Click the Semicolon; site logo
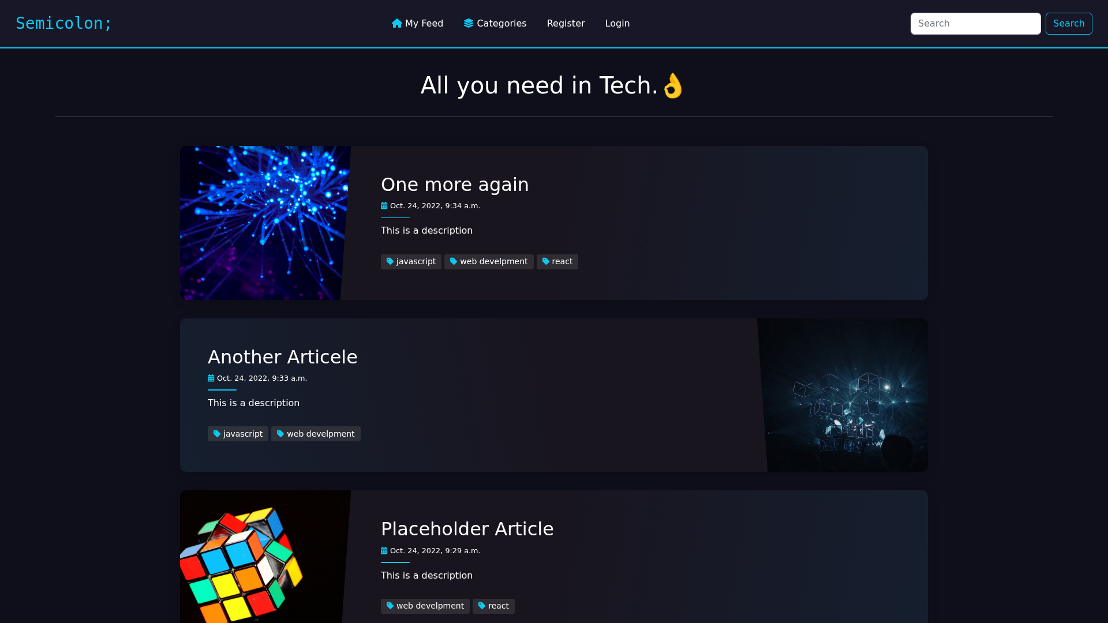The width and height of the screenshot is (1108, 623). pos(63,23)
